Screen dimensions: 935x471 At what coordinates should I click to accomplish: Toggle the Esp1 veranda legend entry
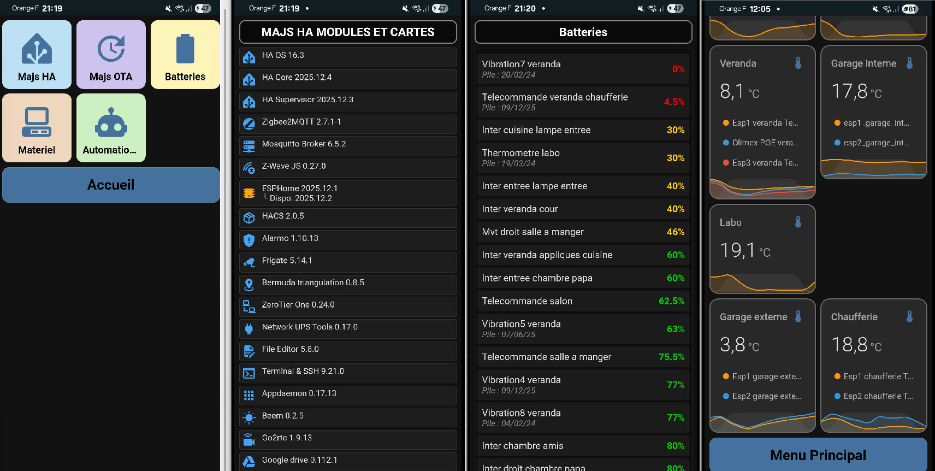point(761,123)
